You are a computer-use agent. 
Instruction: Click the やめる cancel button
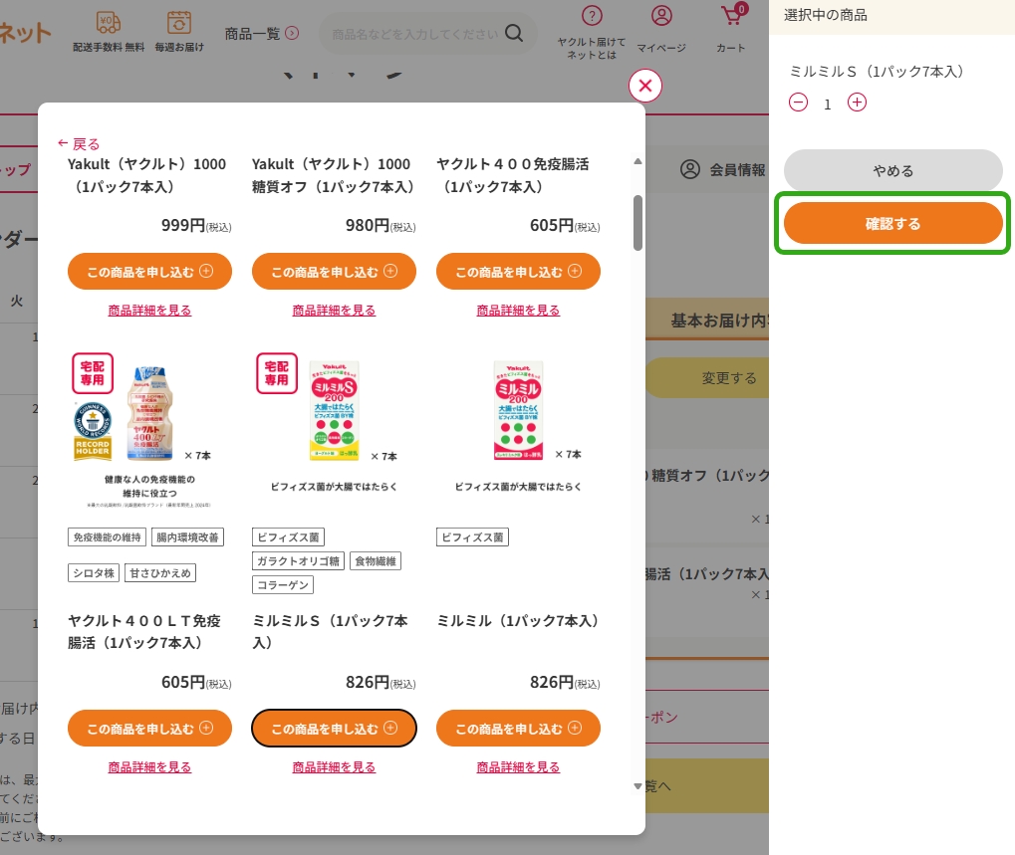pyautogui.click(x=892, y=171)
